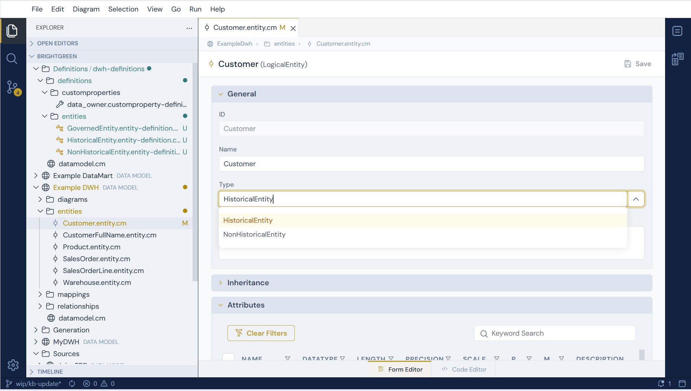
Task: Open Warehouse.entity.cm in explorer
Action: [x=97, y=283]
